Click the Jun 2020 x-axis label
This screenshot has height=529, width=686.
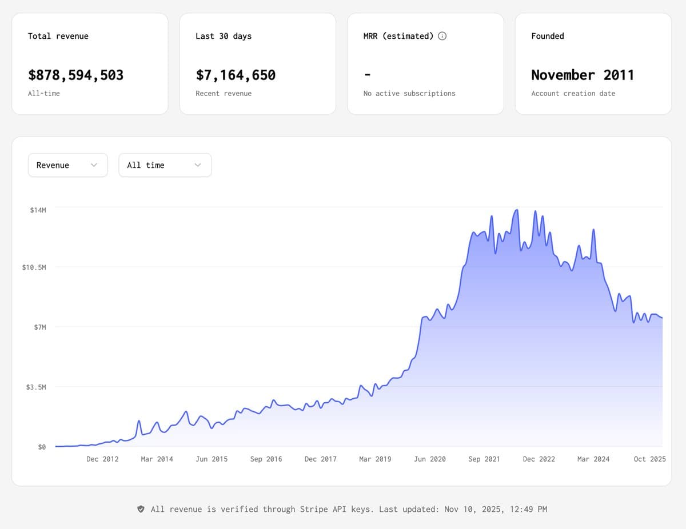point(430,459)
